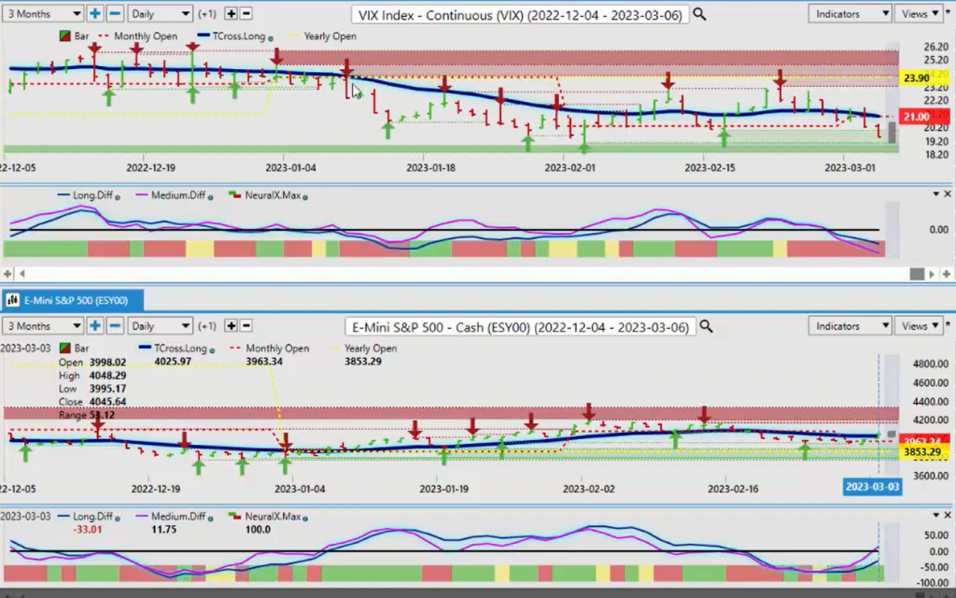This screenshot has width=956, height=598.
Task: Open the Views dropdown on VIX chart
Action: point(921,13)
